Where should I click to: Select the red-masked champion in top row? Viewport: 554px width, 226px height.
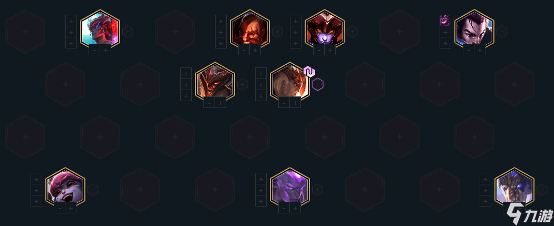coord(100,29)
